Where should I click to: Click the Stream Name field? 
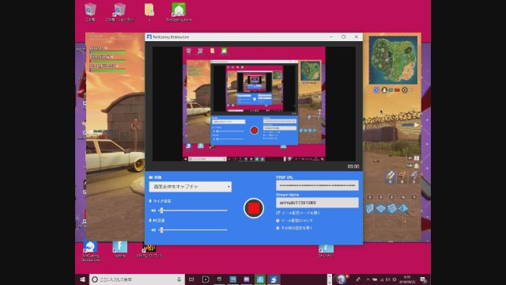coord(317,203)
